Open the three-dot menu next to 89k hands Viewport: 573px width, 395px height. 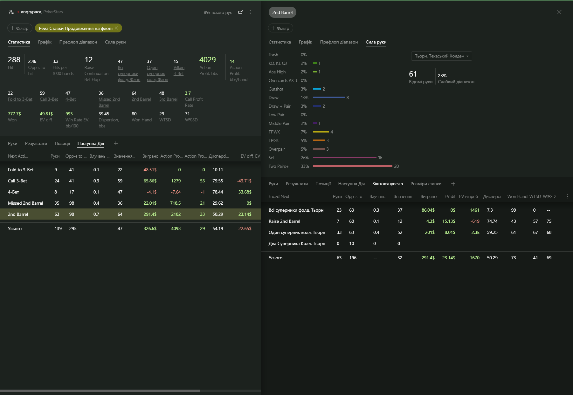[x=250, y=12]
